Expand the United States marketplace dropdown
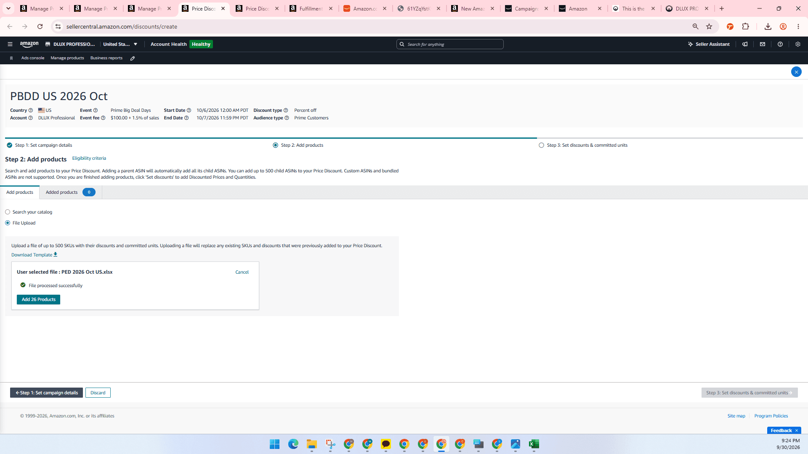The height and width of the screenshot is (454, 808). (120, 44)
